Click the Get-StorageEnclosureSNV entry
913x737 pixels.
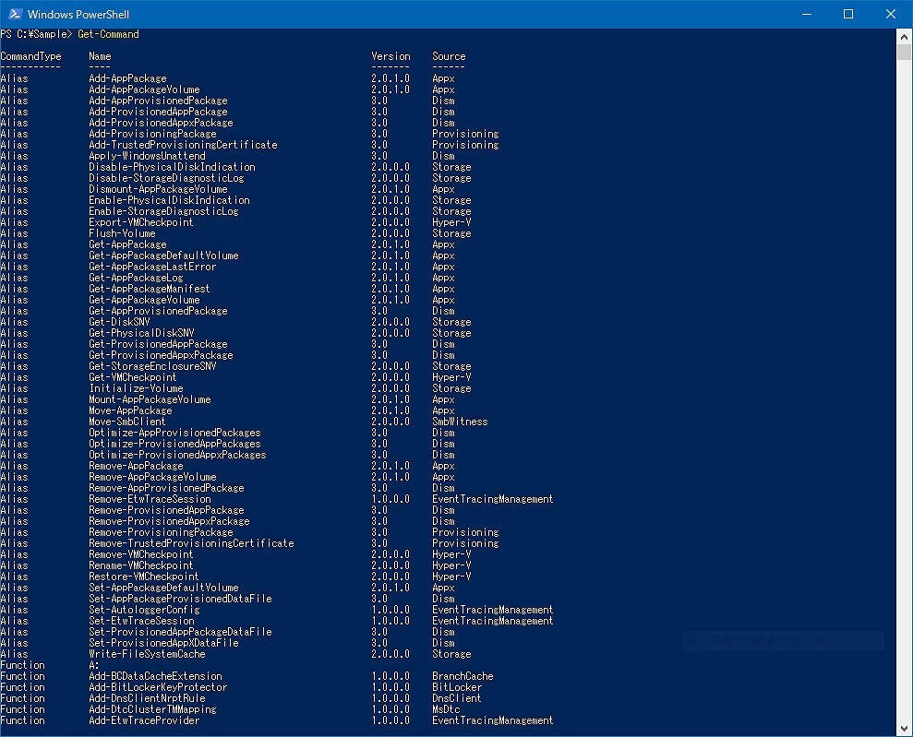click(x=152, y=366)
